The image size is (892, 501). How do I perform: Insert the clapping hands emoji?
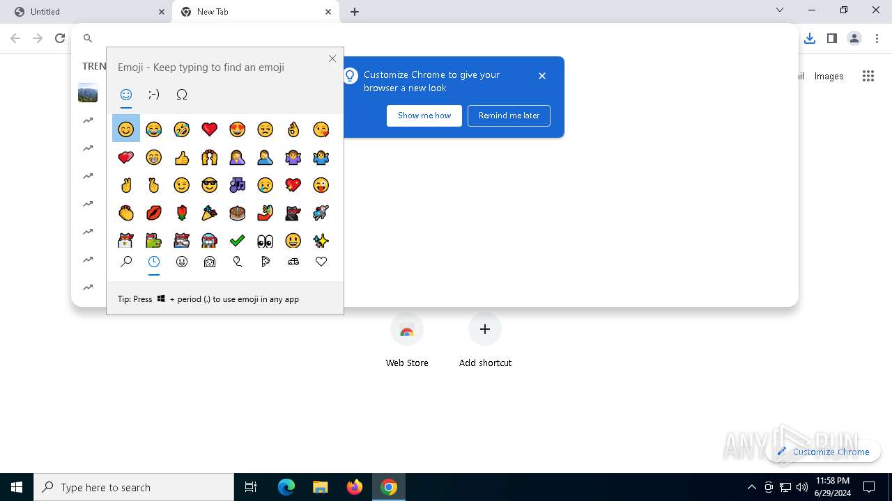point(126,213)
